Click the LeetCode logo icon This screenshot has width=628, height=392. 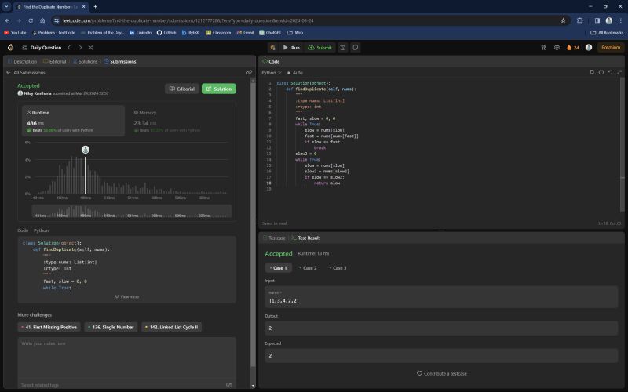[x=10, y=47]
